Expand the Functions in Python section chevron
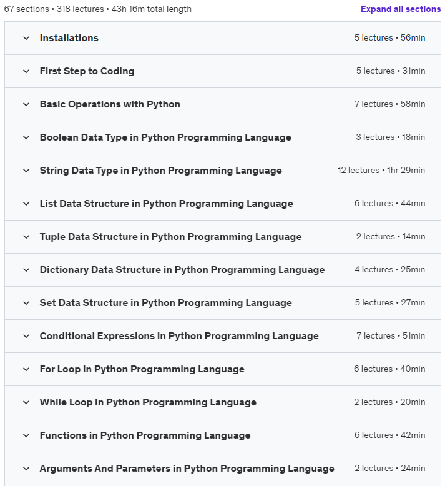Screen dimensions: 445x486 [x=26, y=435]
